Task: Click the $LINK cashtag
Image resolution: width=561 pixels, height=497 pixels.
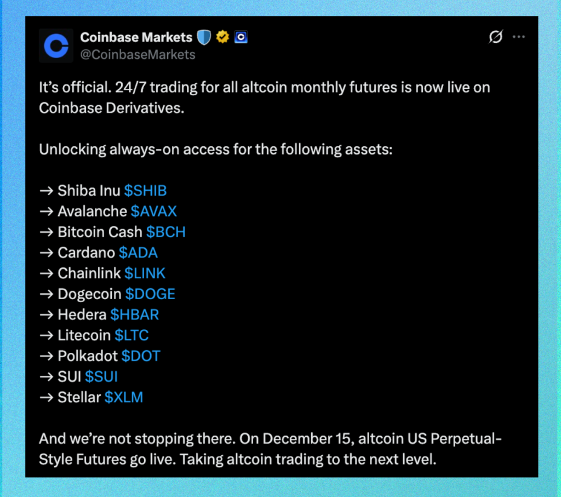Action: coord(145,273)
